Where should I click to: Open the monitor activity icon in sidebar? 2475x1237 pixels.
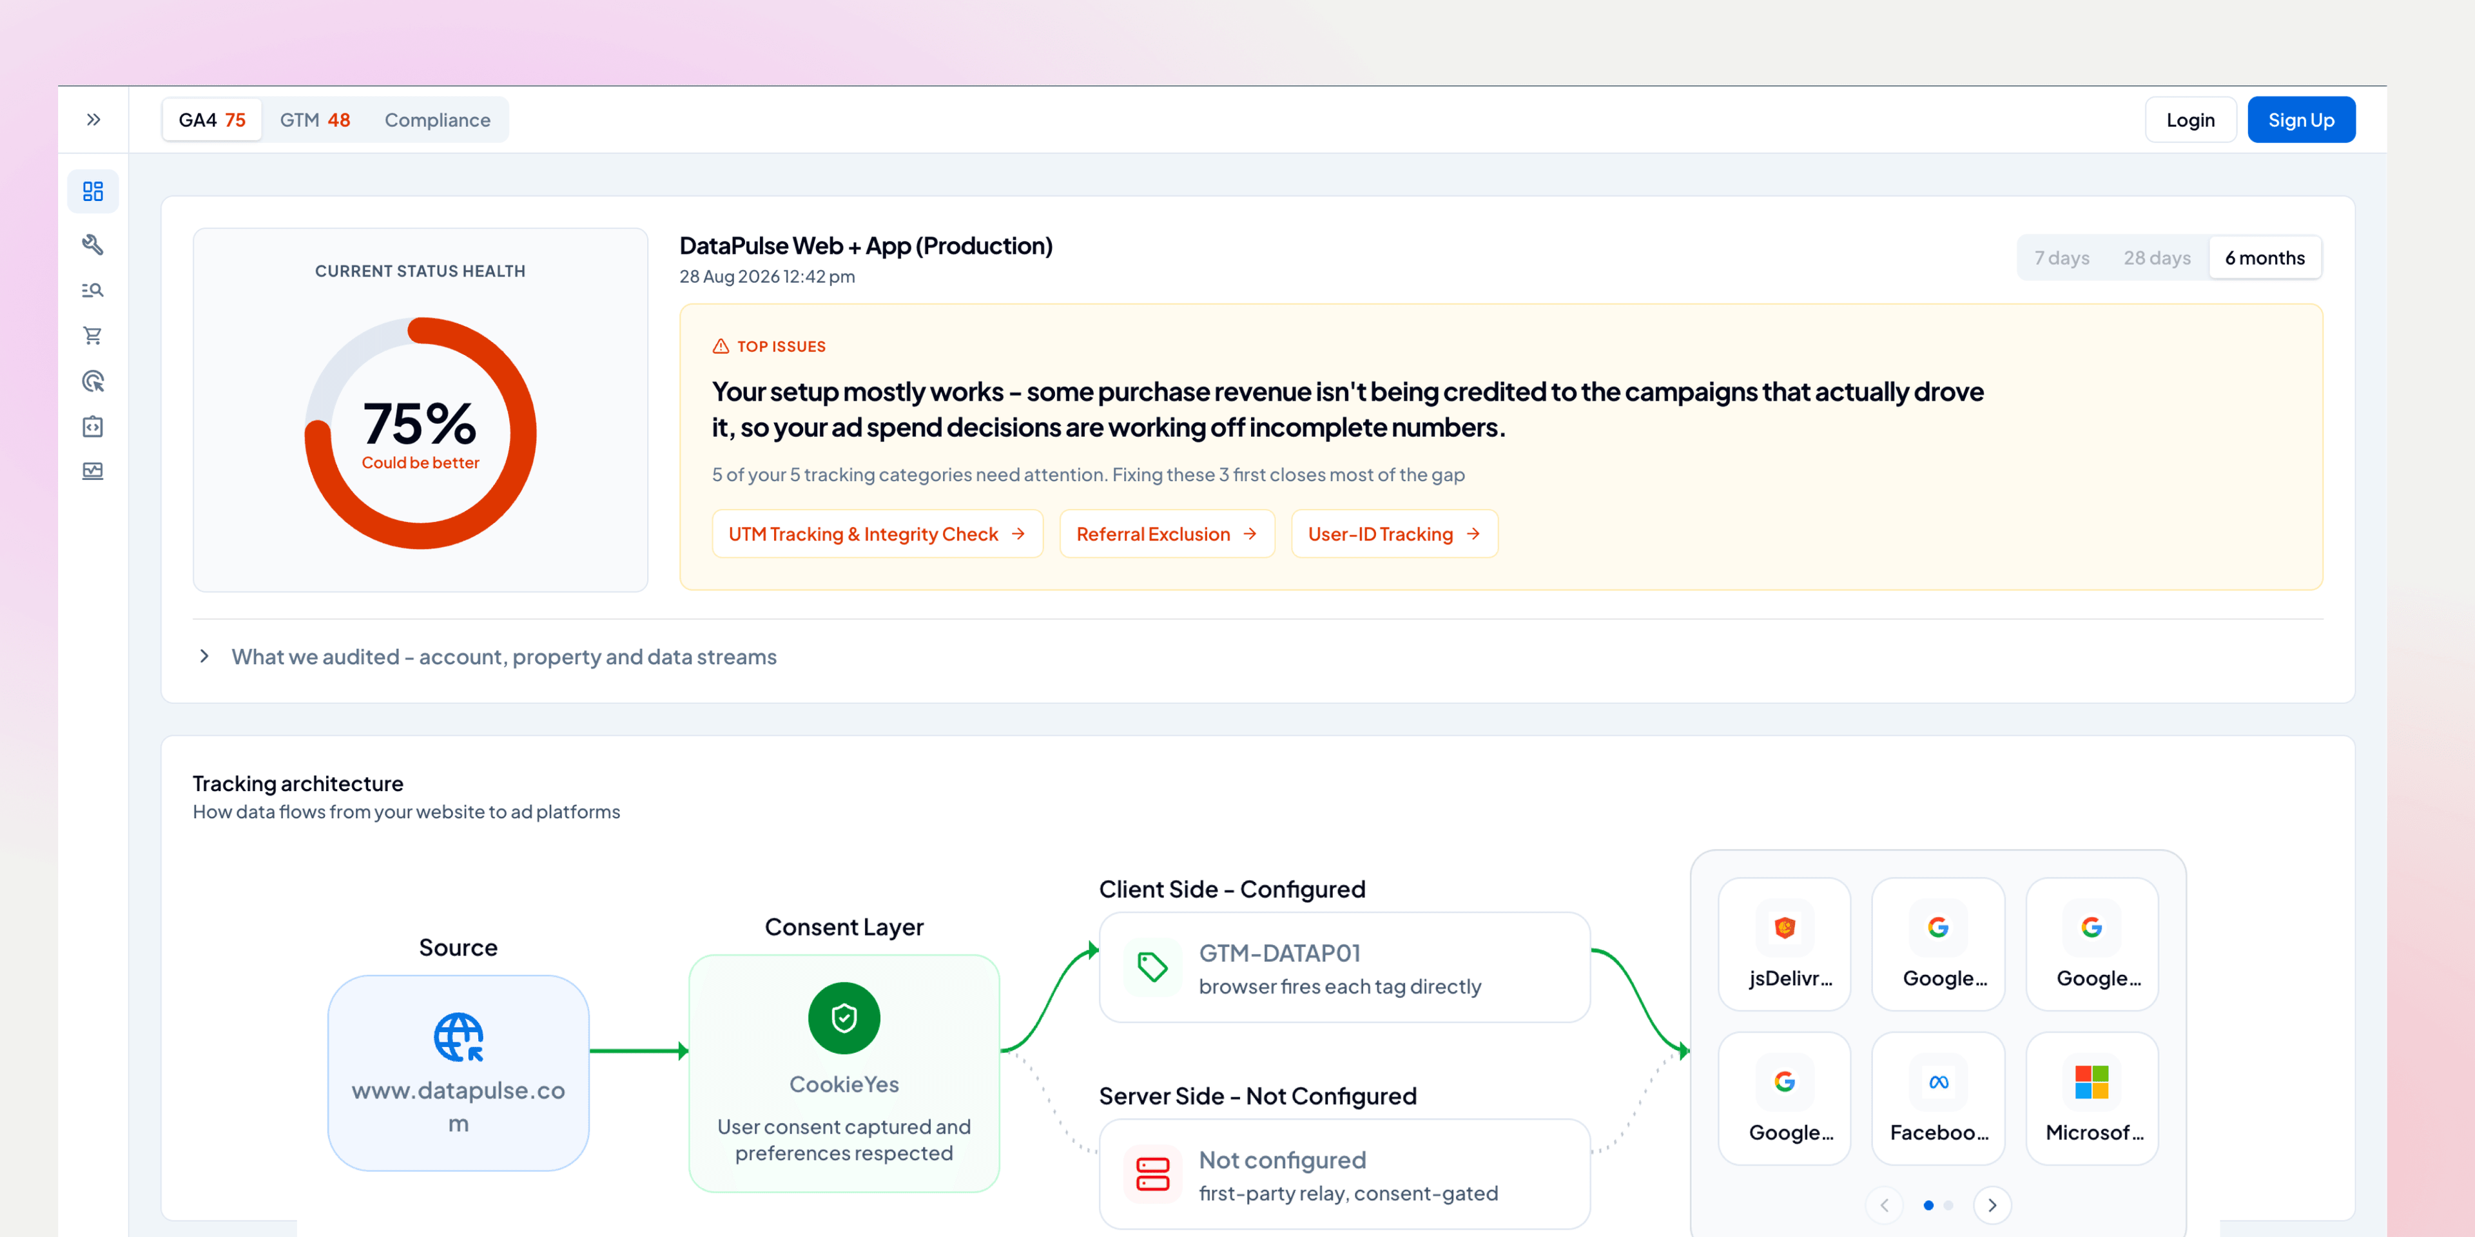(x=93, y=472)
